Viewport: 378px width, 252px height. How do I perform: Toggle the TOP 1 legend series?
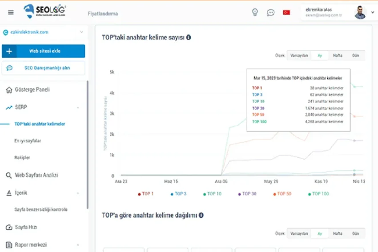[145, 194]
